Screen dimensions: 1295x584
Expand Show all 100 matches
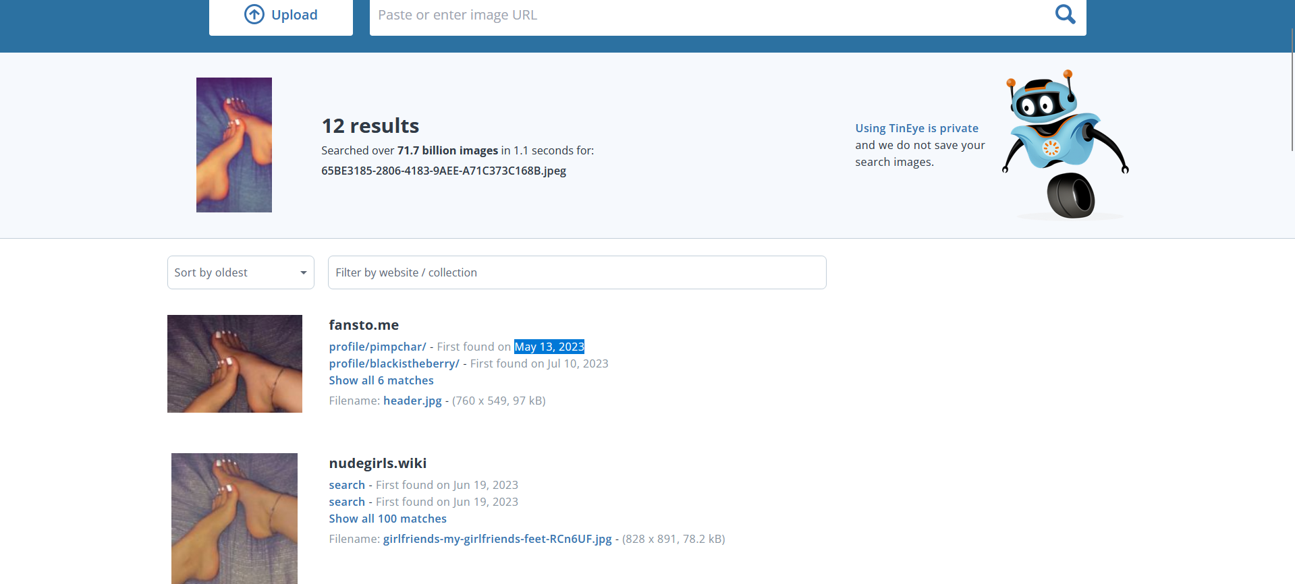point(387,519)
